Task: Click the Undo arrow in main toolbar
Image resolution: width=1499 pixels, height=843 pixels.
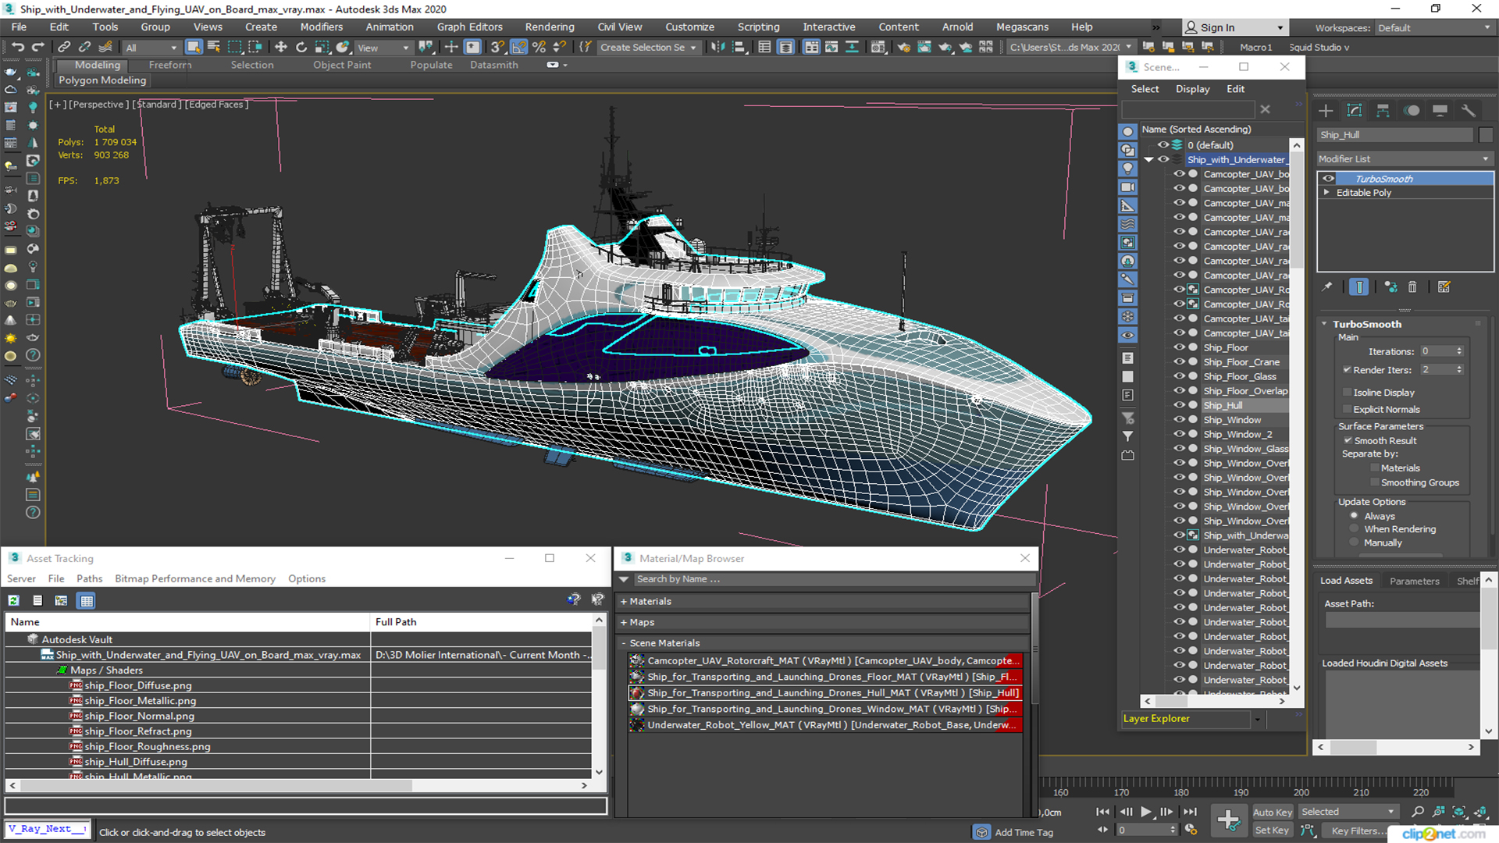Action: tap(18, 47)
